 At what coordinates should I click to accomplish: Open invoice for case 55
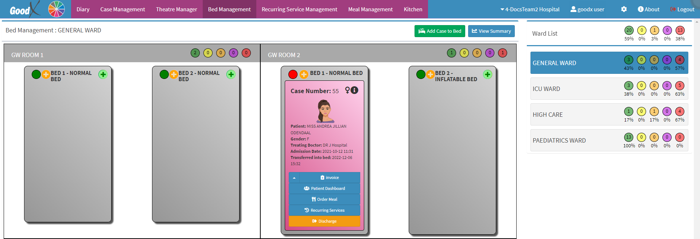pos(330,178)
